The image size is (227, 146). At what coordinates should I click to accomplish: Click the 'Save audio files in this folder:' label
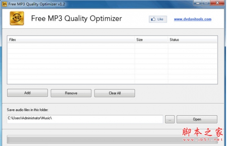pos(28,110)
